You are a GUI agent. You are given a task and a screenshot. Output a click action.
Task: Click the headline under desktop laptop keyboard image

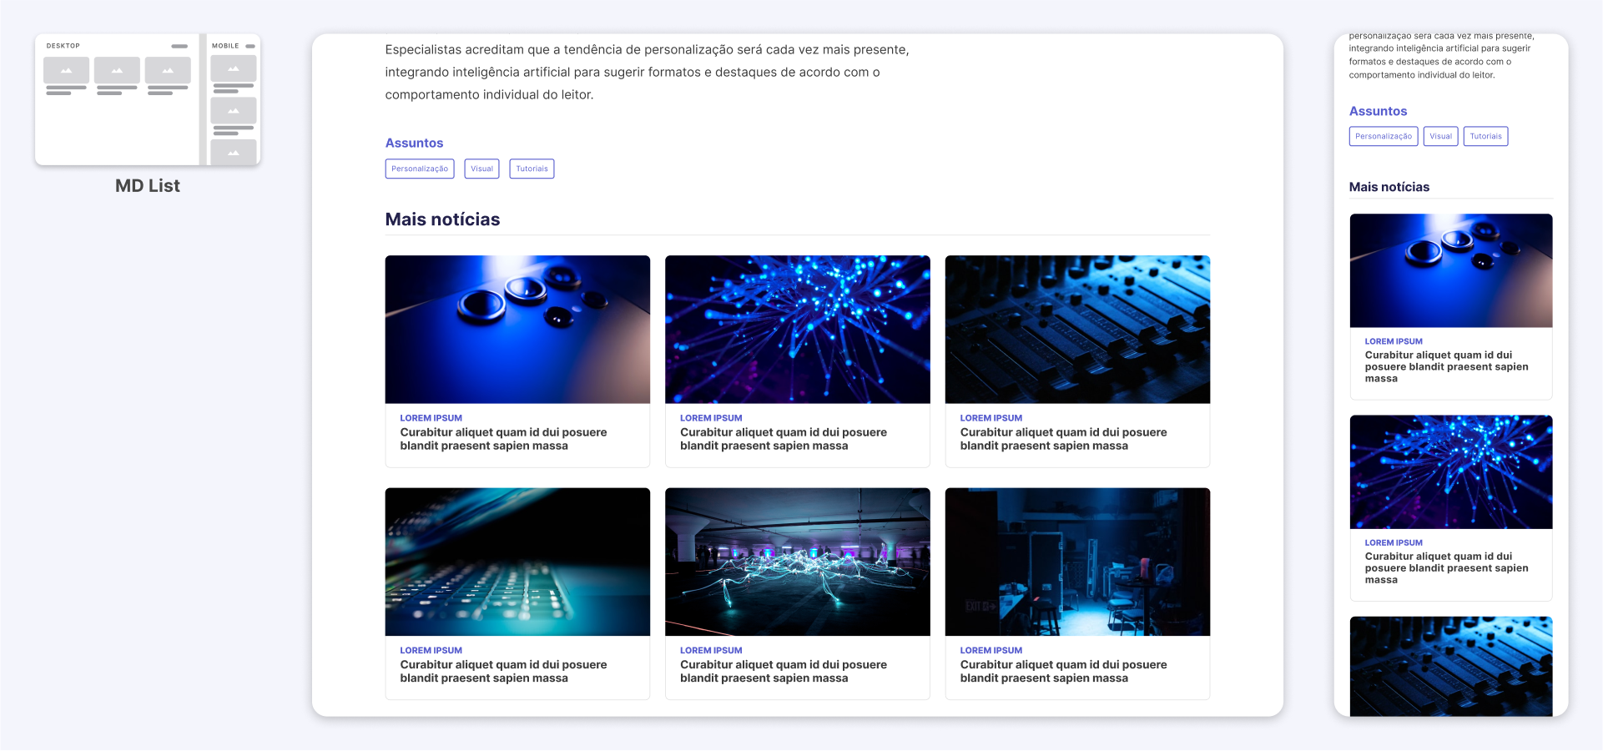(x=503, y=671)
